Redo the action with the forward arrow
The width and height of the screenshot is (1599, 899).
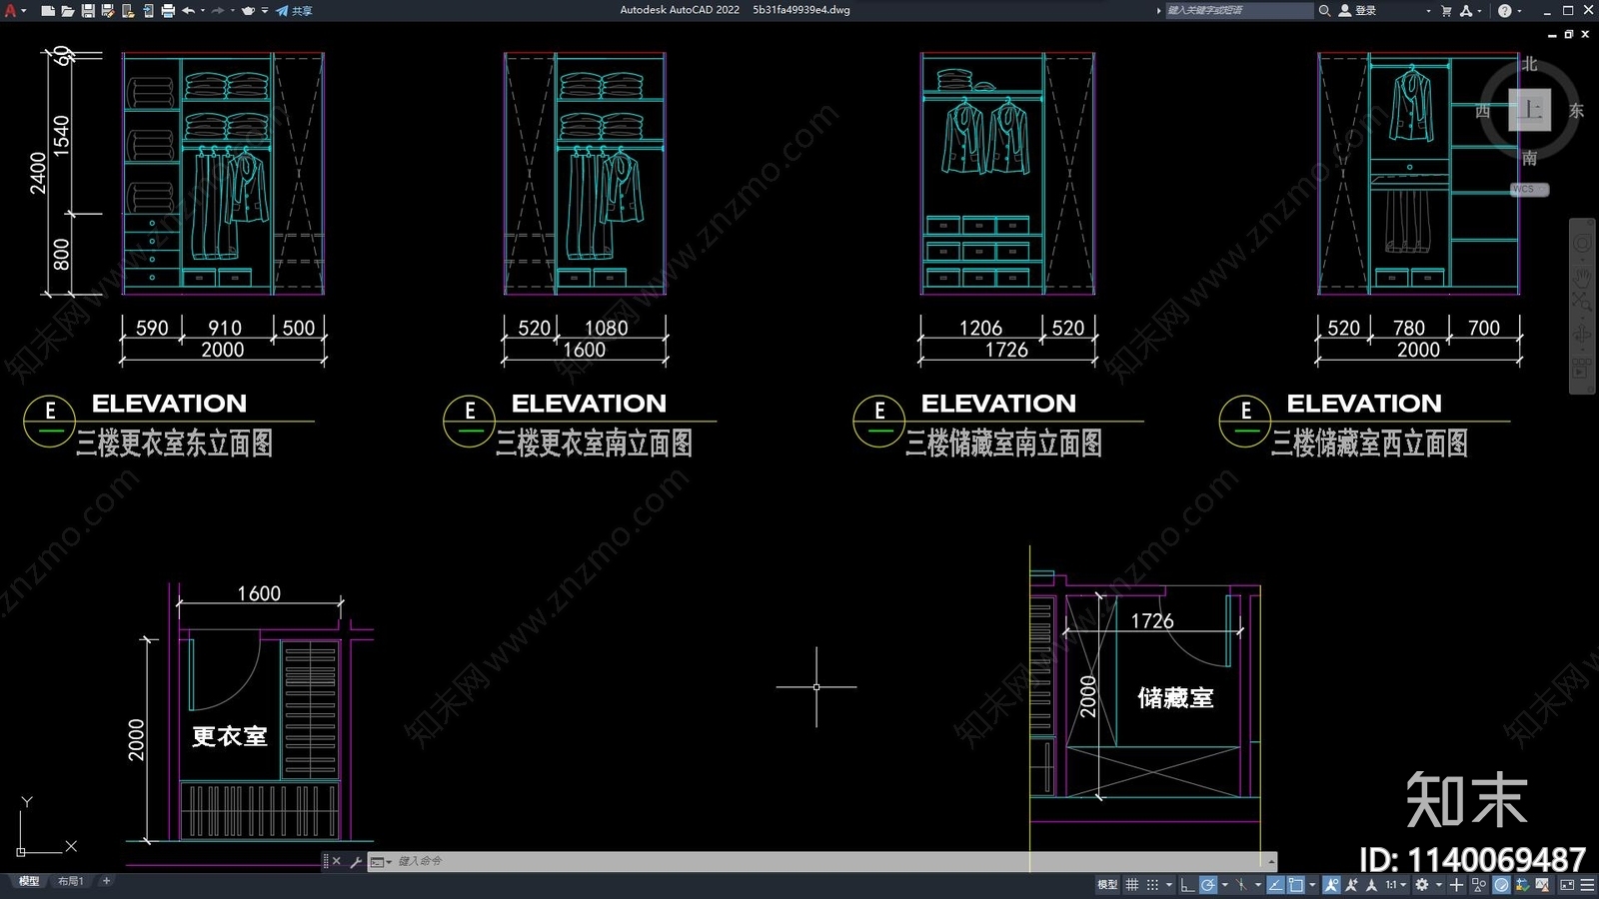[x=218, y=10]
